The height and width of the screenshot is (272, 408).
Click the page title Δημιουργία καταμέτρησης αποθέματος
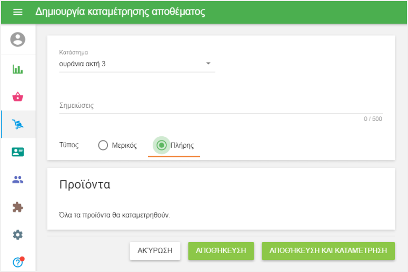click(120, 12)
